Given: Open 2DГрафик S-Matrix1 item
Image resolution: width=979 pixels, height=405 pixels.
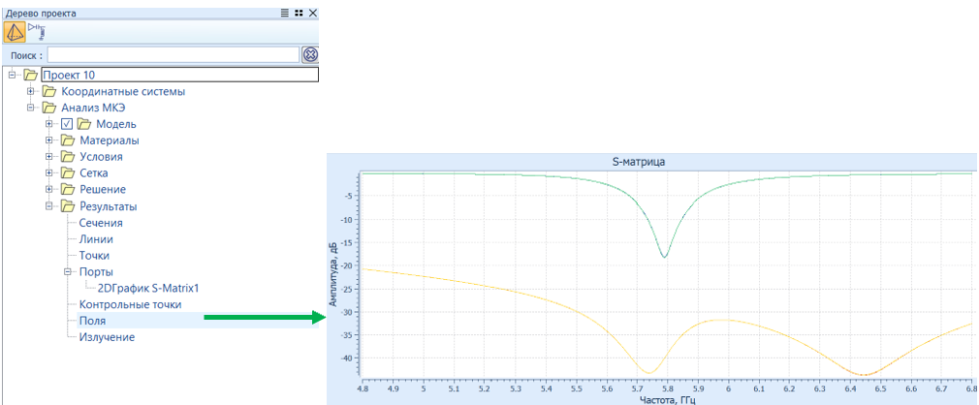Looking at the screenshot, I should click(x=154, y=288).
